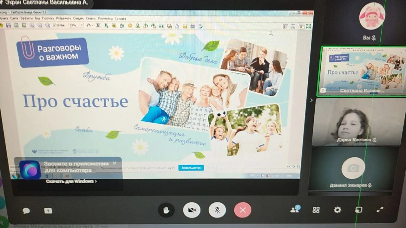Screen dimensions: 406x228
Task: Open the Настройки menu in FastStone
Action: point(105,18)
